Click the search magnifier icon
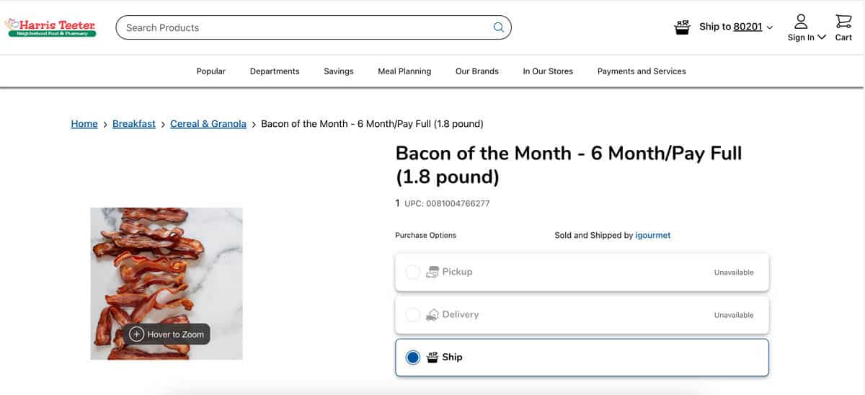 tap(498, 27)
